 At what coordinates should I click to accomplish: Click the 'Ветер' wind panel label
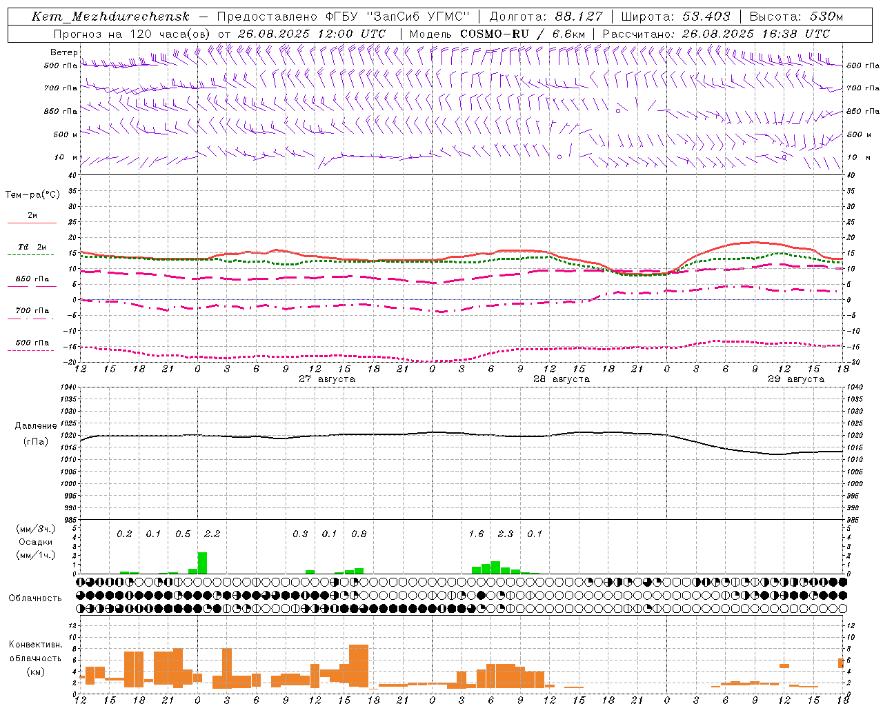pos(63,52)
